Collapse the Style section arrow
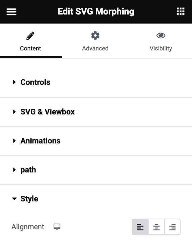 [14, 199]
